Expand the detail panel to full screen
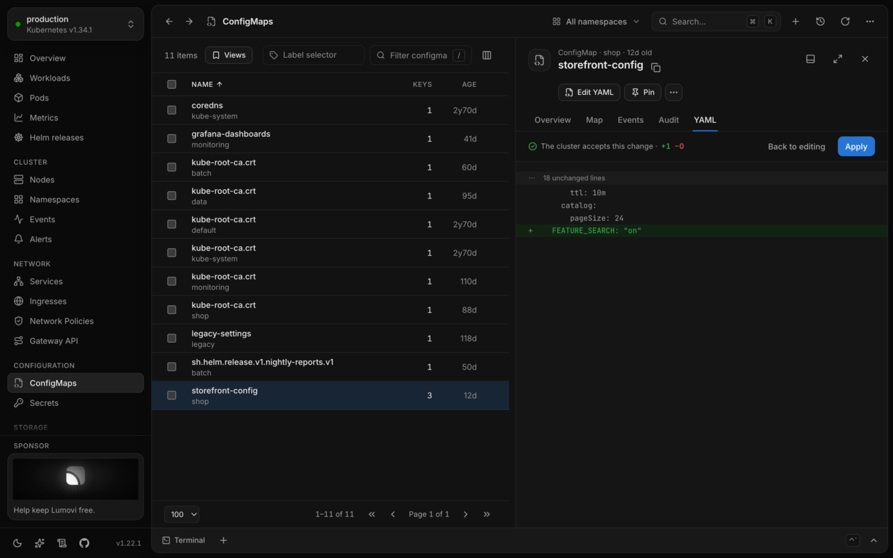Viewport: 893px width, 558px height. click(x=838, y=59)
